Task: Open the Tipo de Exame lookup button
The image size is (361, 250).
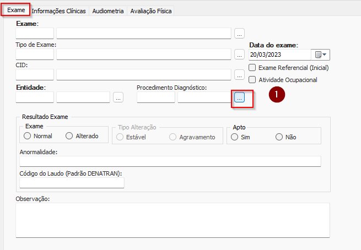Action: click(x=239, y=55)
